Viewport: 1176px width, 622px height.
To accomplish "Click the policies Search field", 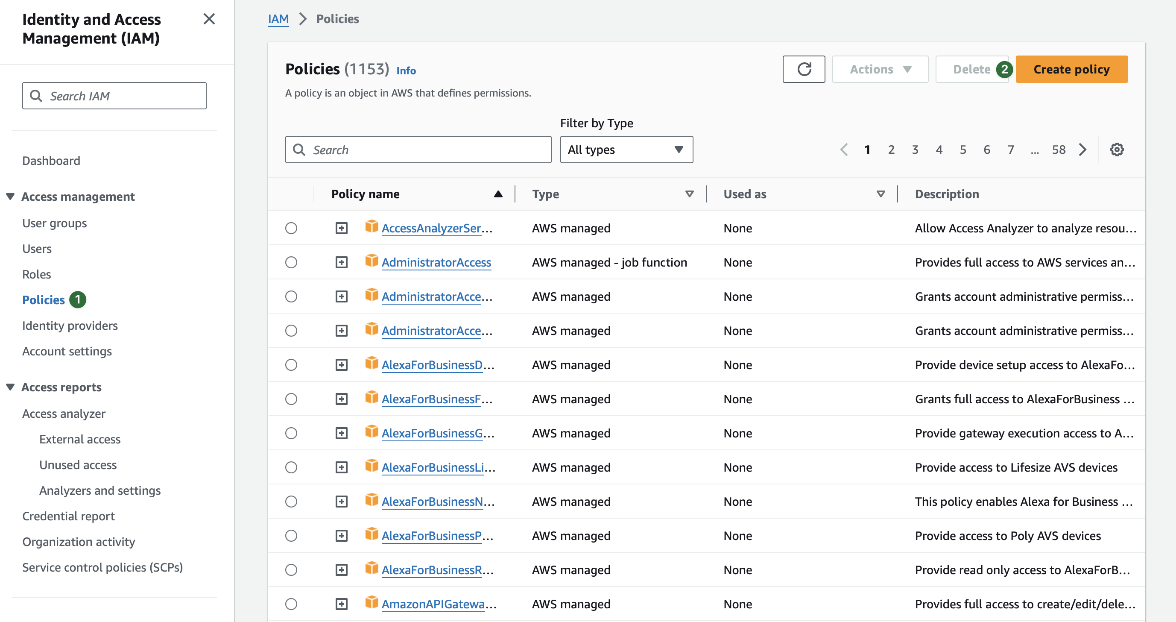I will pos(418,150).
